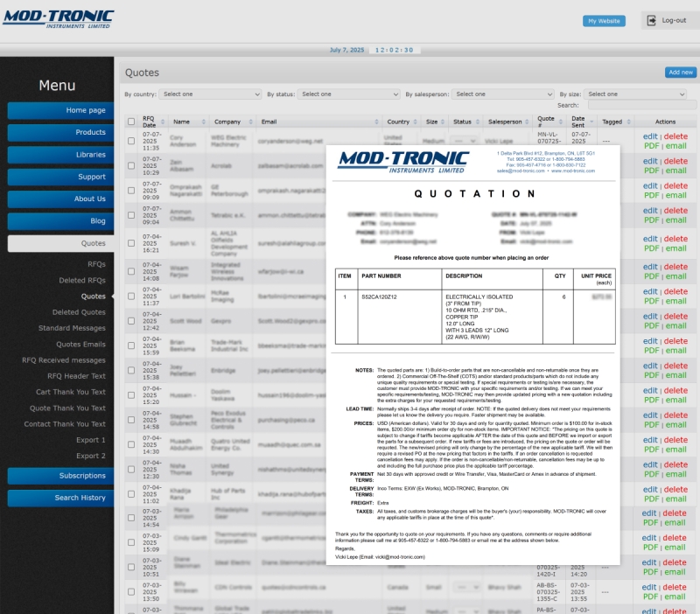Open RFQ Received messages entry
Image resolution: width=700 pixels, height=614 pixels.
[64, 360]
